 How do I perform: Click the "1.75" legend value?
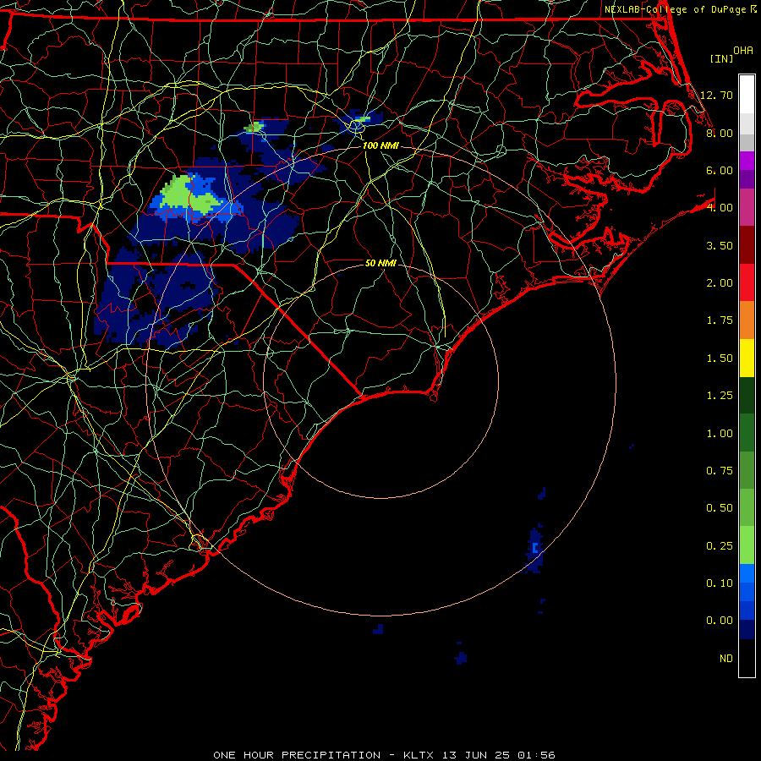click(720, 320)
